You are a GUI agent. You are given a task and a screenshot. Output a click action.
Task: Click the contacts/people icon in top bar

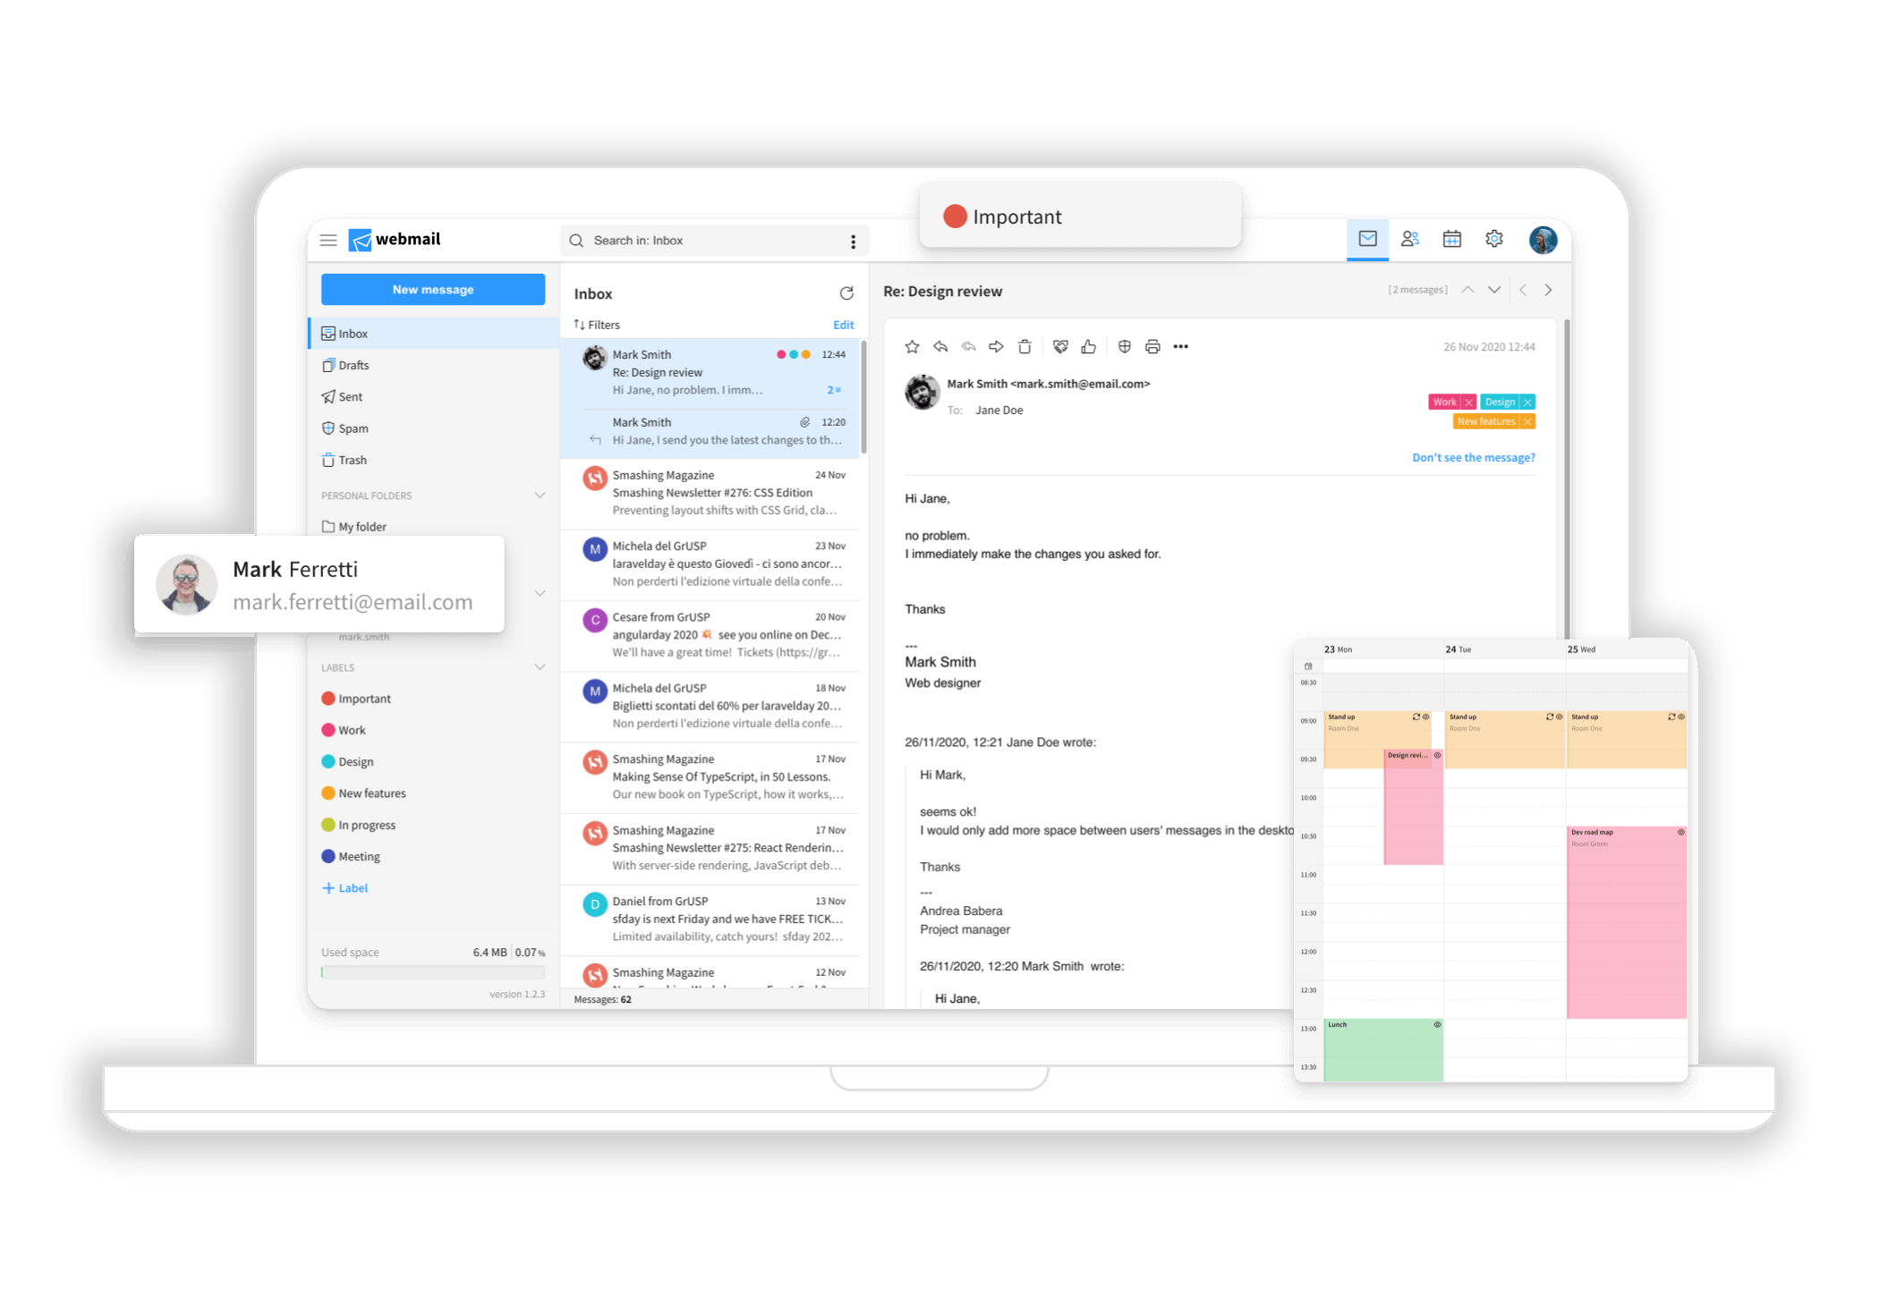[x=1411, y=240]
